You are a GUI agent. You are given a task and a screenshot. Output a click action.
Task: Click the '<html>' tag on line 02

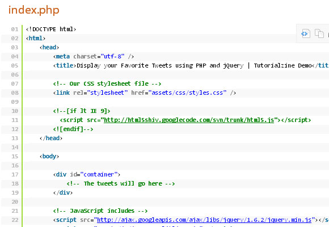point(36,38)
